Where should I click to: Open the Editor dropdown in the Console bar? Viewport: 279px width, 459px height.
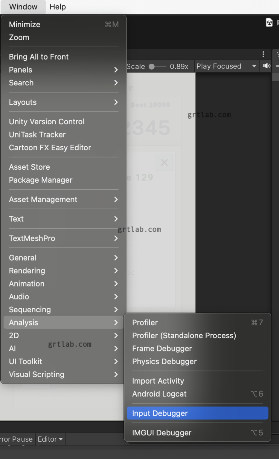[x=50, y=439]
